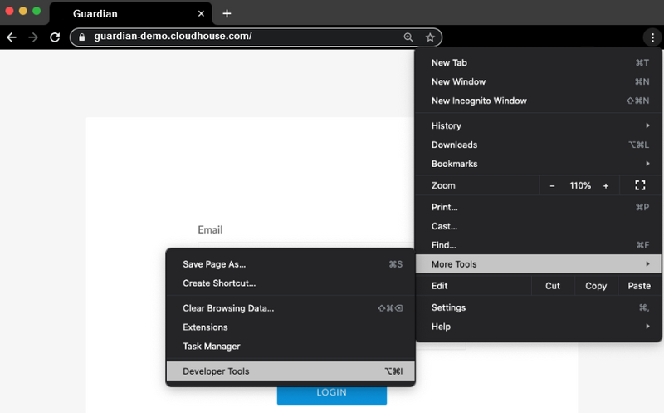Close the Guardian tab
This screenshot has width=664, height=413.
(x=201, y=13)
